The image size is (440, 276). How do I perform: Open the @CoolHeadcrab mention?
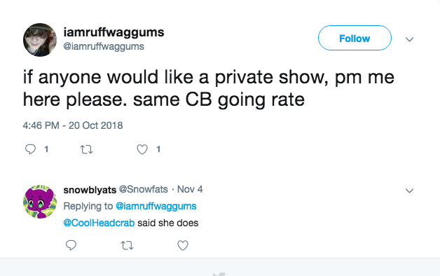coord(99,223)
